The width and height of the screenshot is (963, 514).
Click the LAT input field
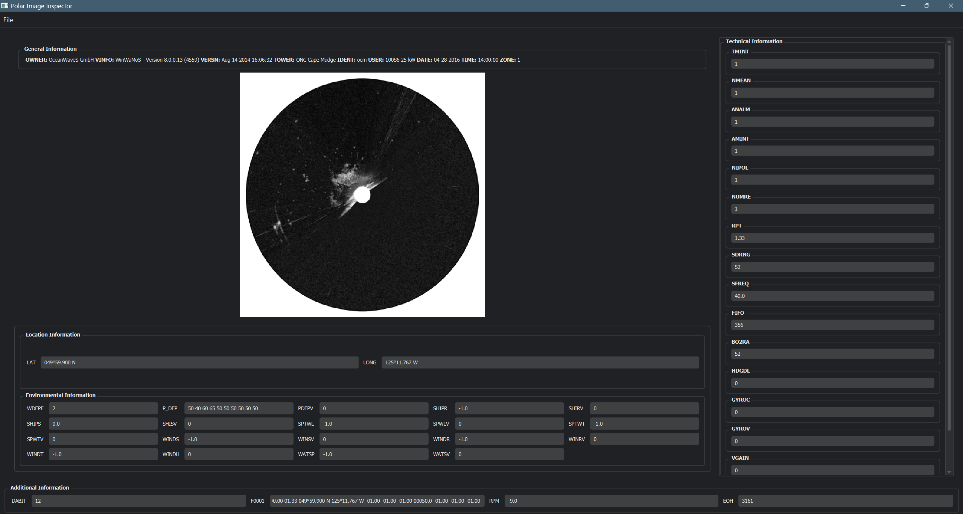(x=199, y=362)
